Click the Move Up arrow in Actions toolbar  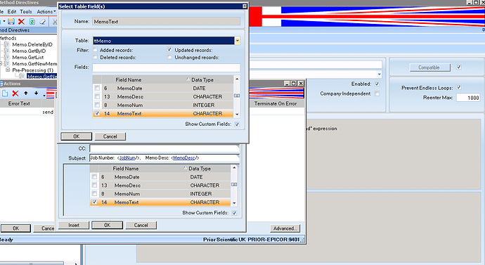(26, 93)
